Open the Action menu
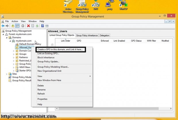178x120 pixels. pos(15,21)
